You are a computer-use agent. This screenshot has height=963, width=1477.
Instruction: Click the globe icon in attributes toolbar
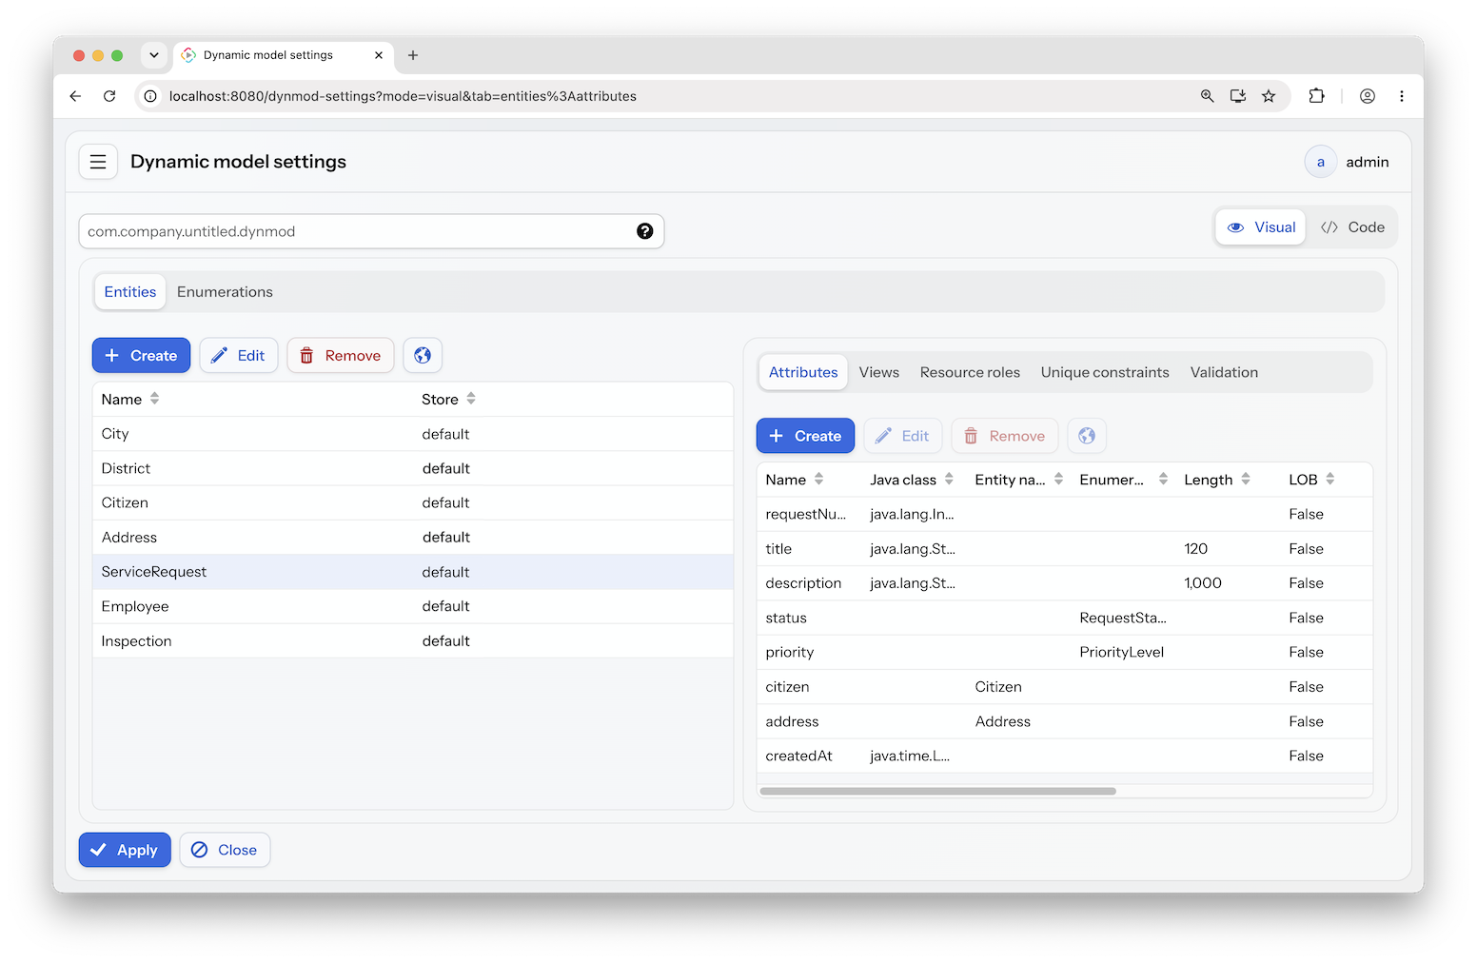[1087, 436]
